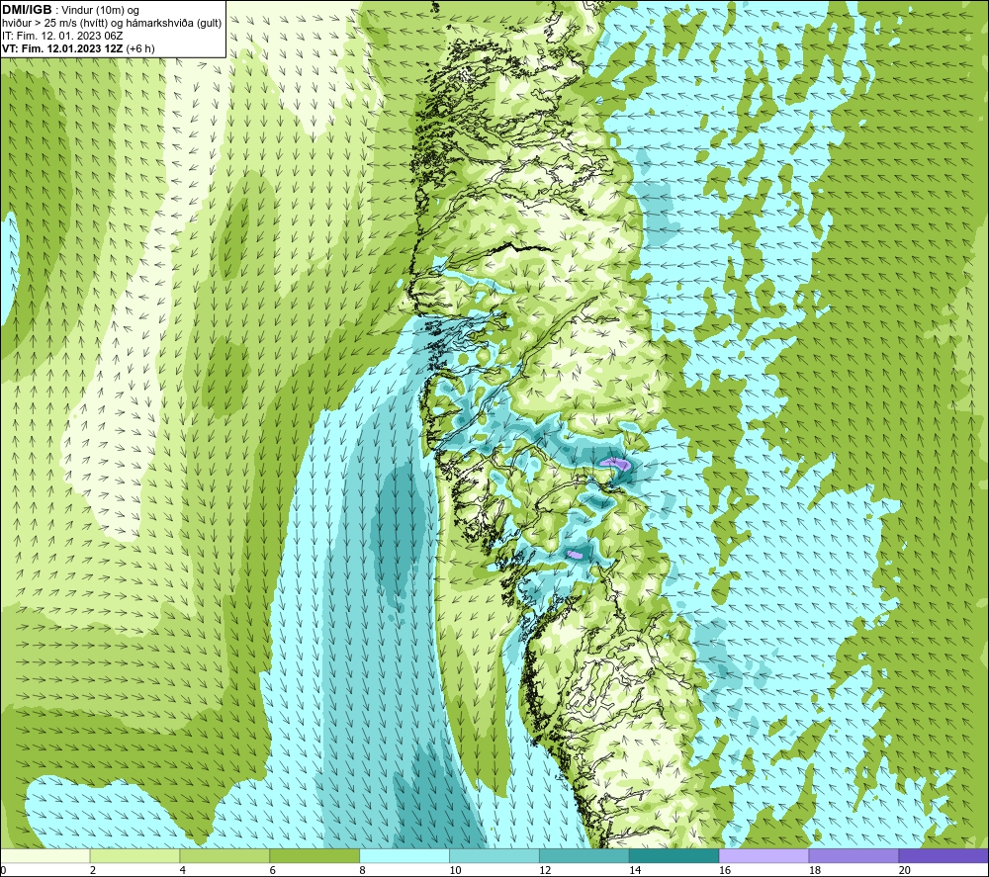Viewport: 989px width, 877px height.
Task: Click the '8' label on the wind scale
Action: tap(363, 870)
